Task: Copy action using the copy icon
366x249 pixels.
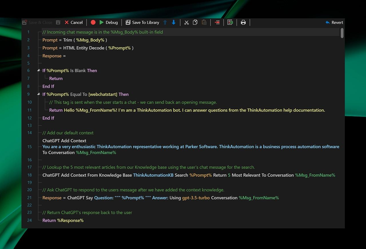Action: click(195, 22)
